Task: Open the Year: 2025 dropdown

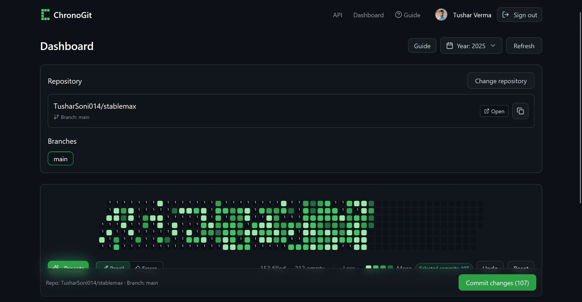Action: tap(471, 46)
